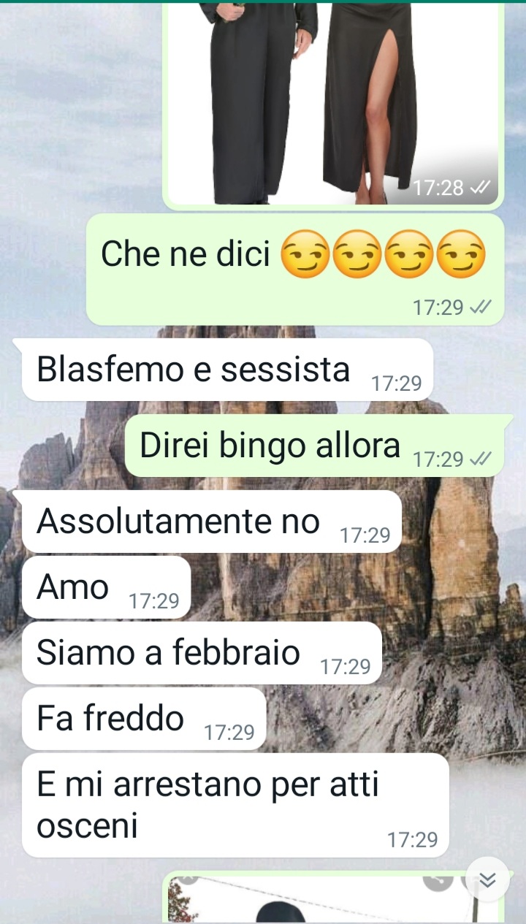526x924 pixels.
Task: Tap the last smirking face emoji
Action: click(460, 254)
